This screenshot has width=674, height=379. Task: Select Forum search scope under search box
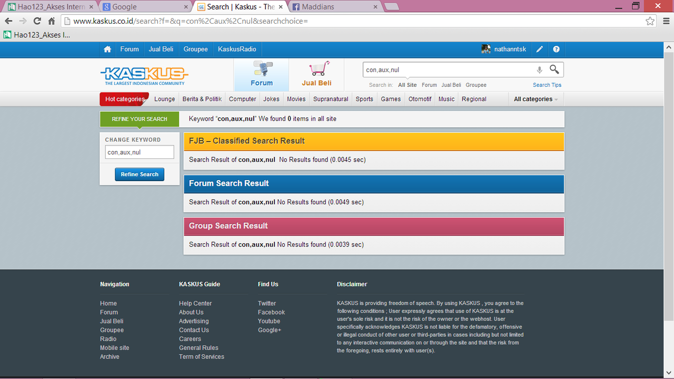[x=429, y=85]
